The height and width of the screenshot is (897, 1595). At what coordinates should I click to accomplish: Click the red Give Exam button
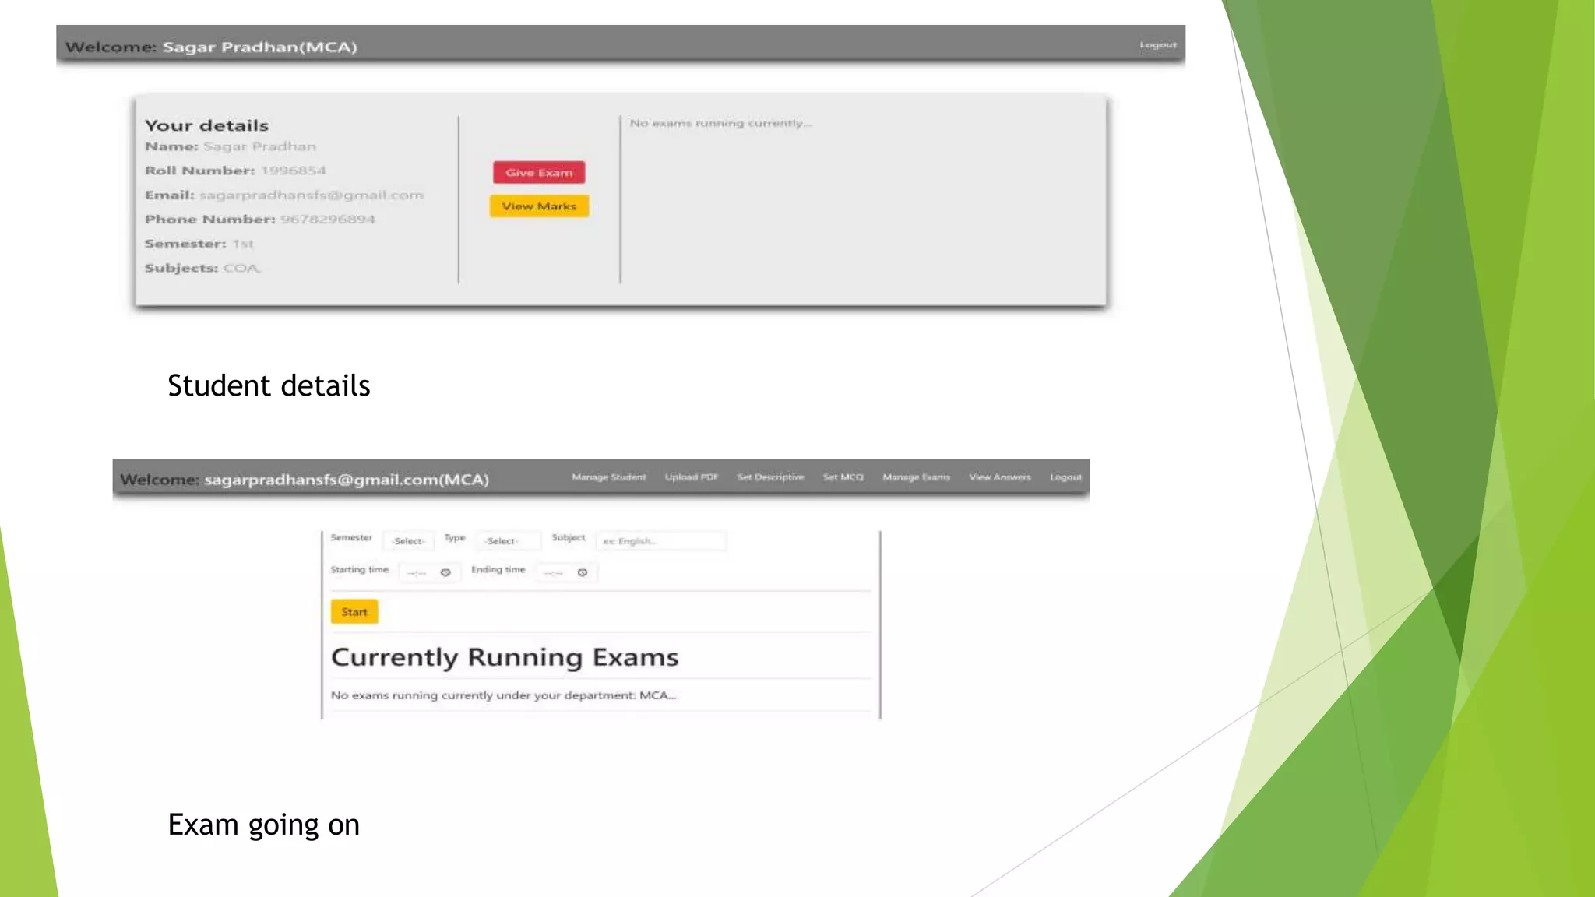(539, 172)
